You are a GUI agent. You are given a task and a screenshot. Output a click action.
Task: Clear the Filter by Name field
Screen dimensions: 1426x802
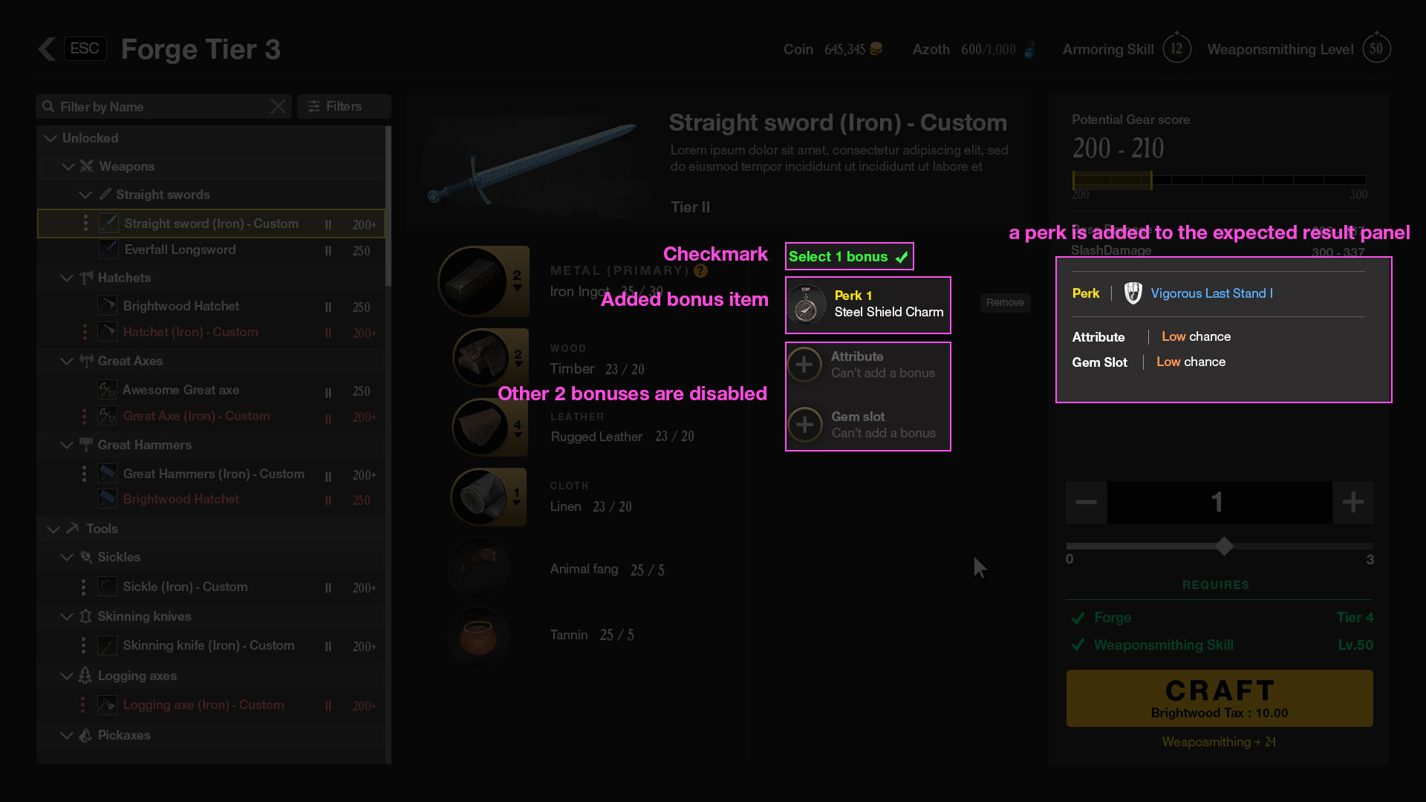coord(278,107)
